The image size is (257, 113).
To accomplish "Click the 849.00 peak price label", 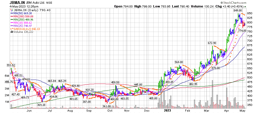I will coord(238,11).
